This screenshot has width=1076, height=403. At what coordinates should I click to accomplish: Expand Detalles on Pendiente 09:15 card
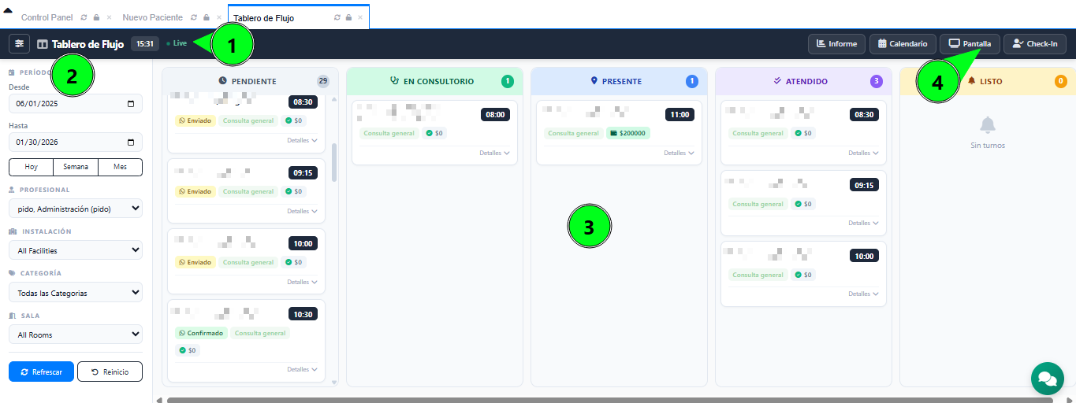[302, 211]
